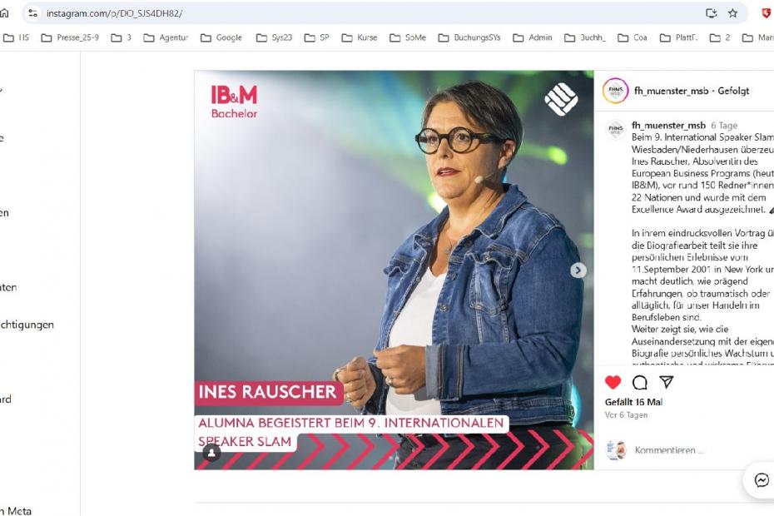Open the Kurse bookmarks folder
The image size is (774, 516).
tap(360, 37)
